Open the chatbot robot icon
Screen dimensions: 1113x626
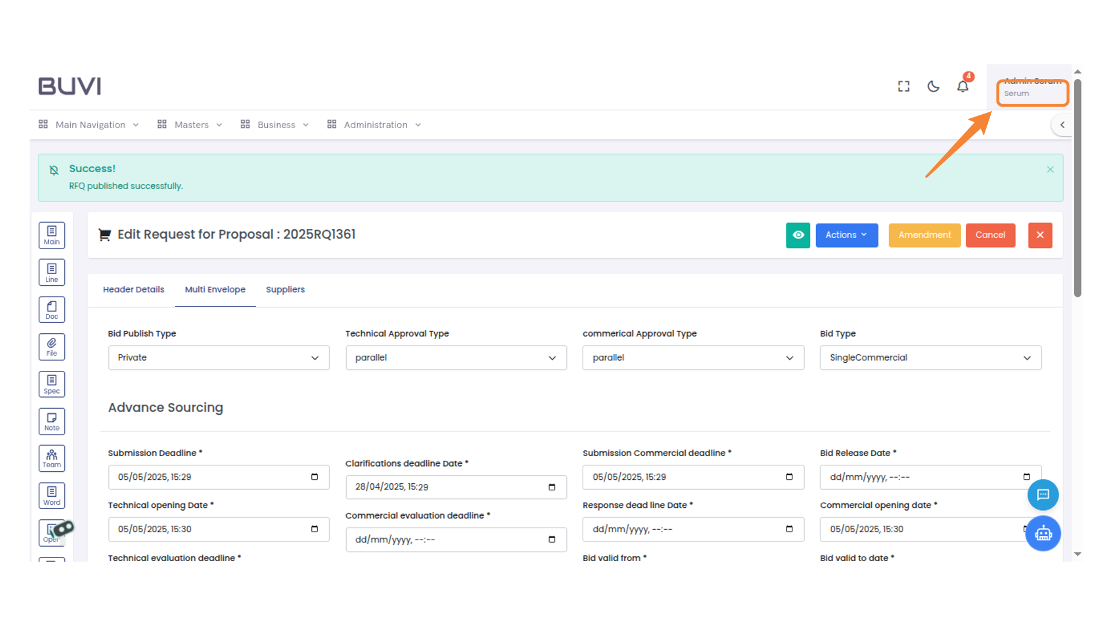[1043, 533]
